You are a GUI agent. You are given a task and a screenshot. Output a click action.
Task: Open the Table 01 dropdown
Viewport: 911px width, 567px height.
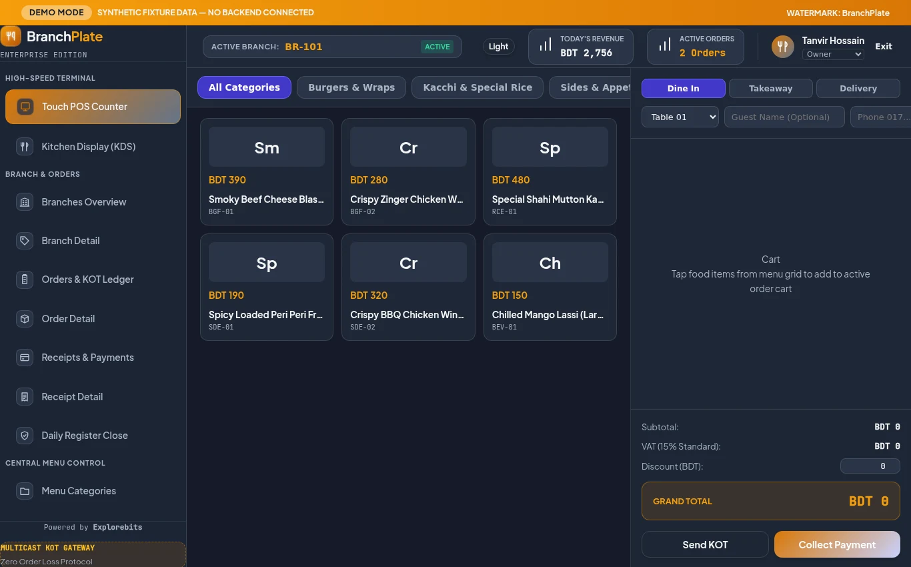(680, 117)
